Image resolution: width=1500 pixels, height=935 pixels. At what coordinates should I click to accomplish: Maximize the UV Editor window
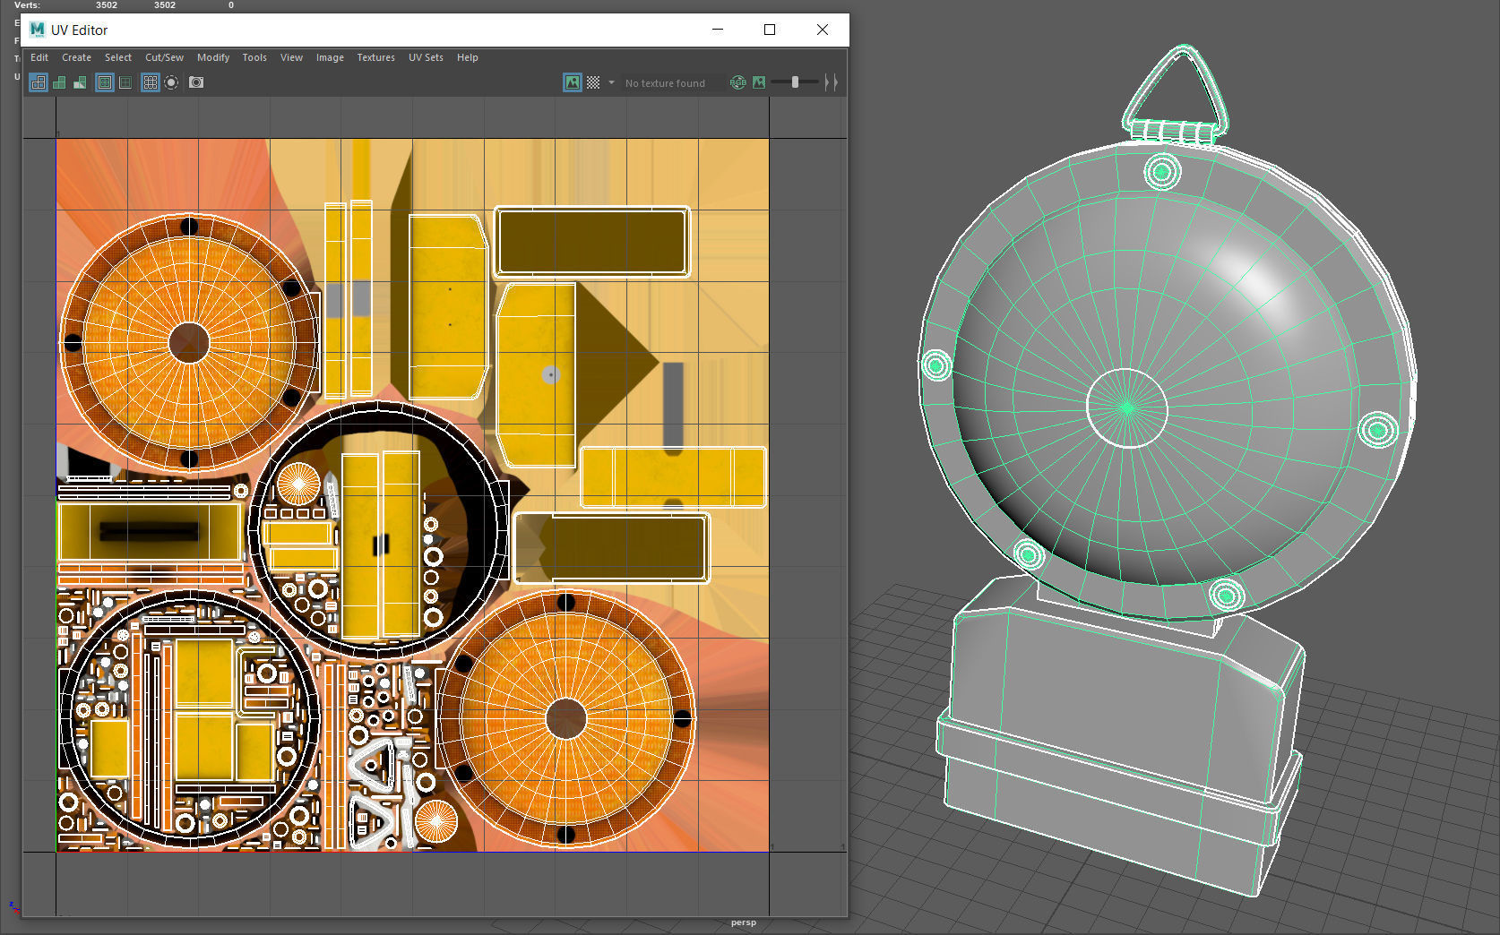770,30
